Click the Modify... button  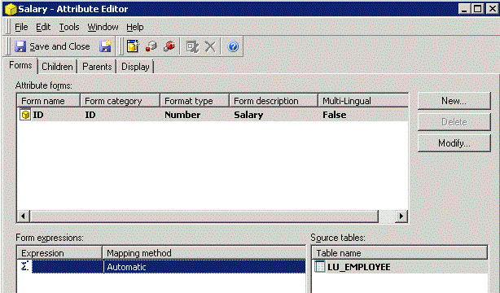coord(454,143)
